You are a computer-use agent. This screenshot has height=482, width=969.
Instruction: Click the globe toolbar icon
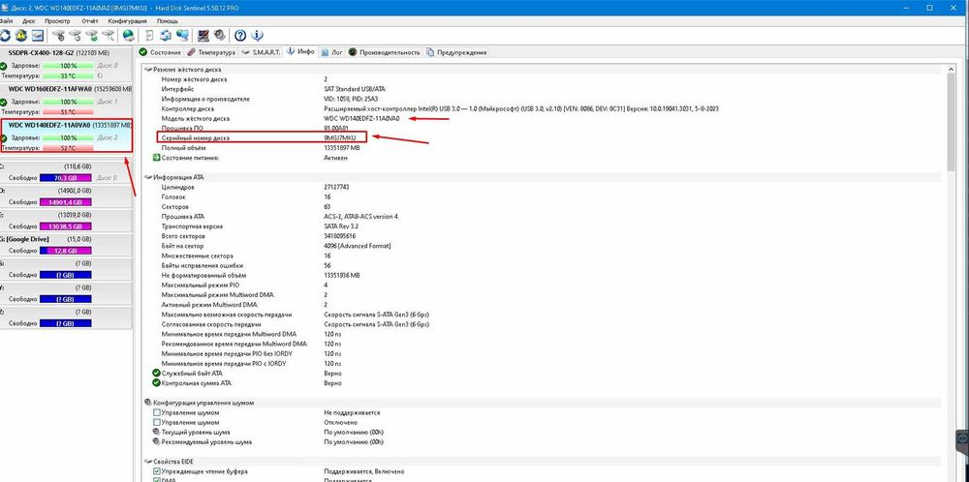point(129,35)
